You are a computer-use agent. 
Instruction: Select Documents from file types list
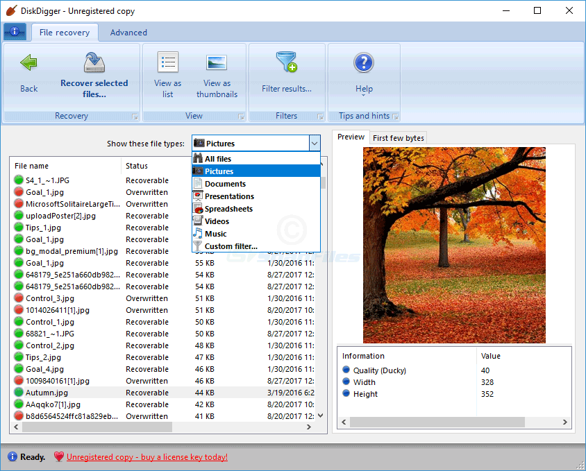225,184
